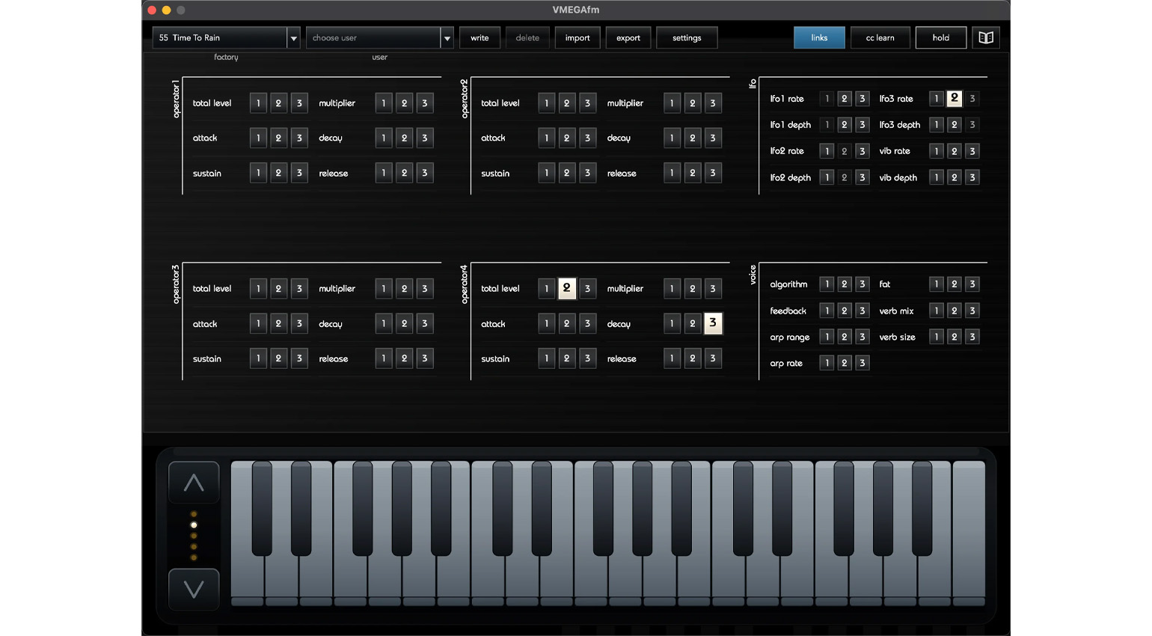1152x636 pixels.
Task: Shift keyboard octave up with arrow
Action: [x=194, y=483]
